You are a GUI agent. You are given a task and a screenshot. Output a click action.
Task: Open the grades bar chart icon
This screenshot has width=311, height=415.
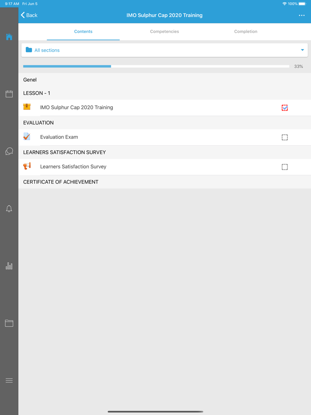(9, 266)
